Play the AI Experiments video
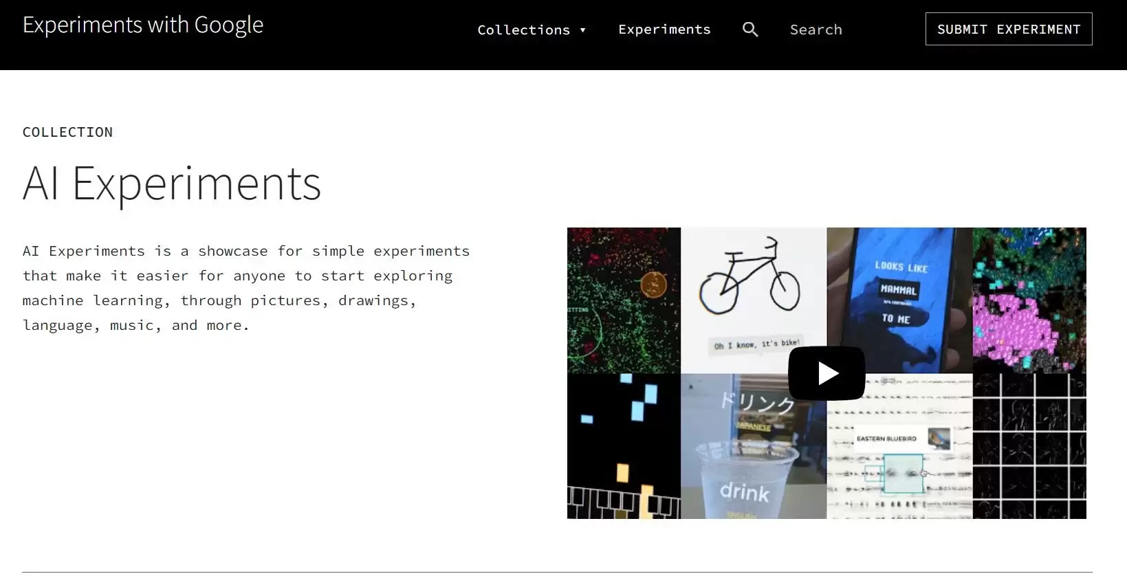 (827, 373)
